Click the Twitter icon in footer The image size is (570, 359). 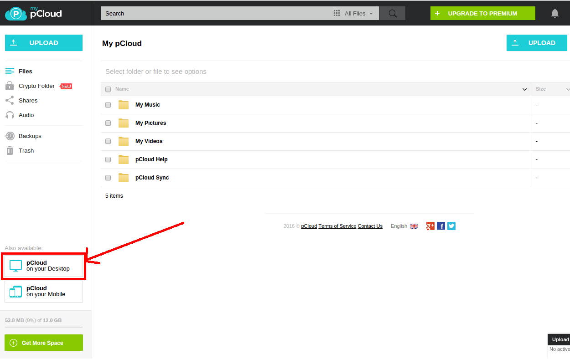click(451, 226)
